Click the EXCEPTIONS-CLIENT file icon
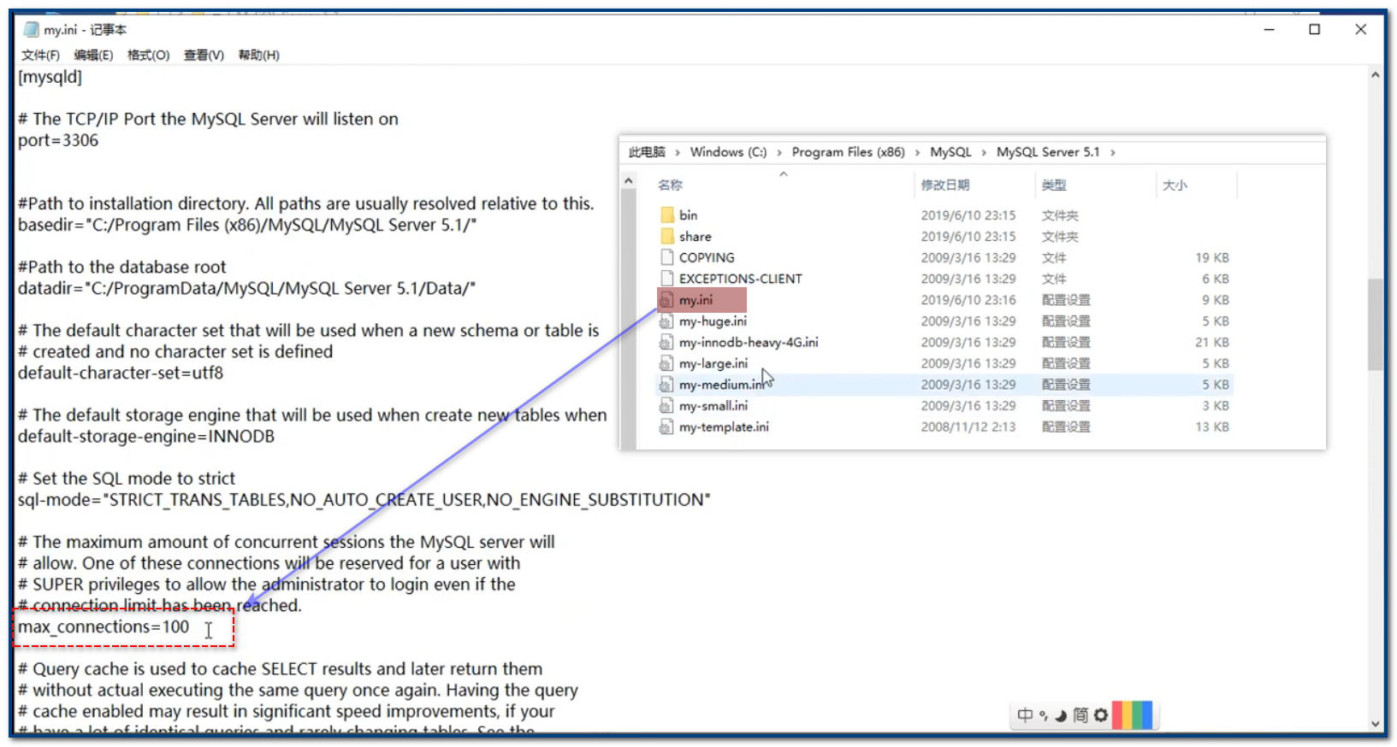 click(x=667, y=279)
